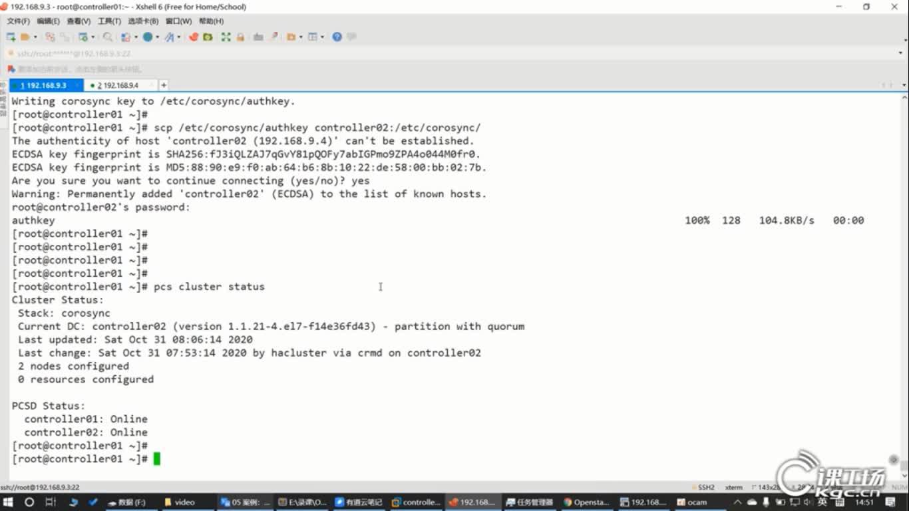
Task: Open the session folder dropdown arrow
Action: pos(34,37)
